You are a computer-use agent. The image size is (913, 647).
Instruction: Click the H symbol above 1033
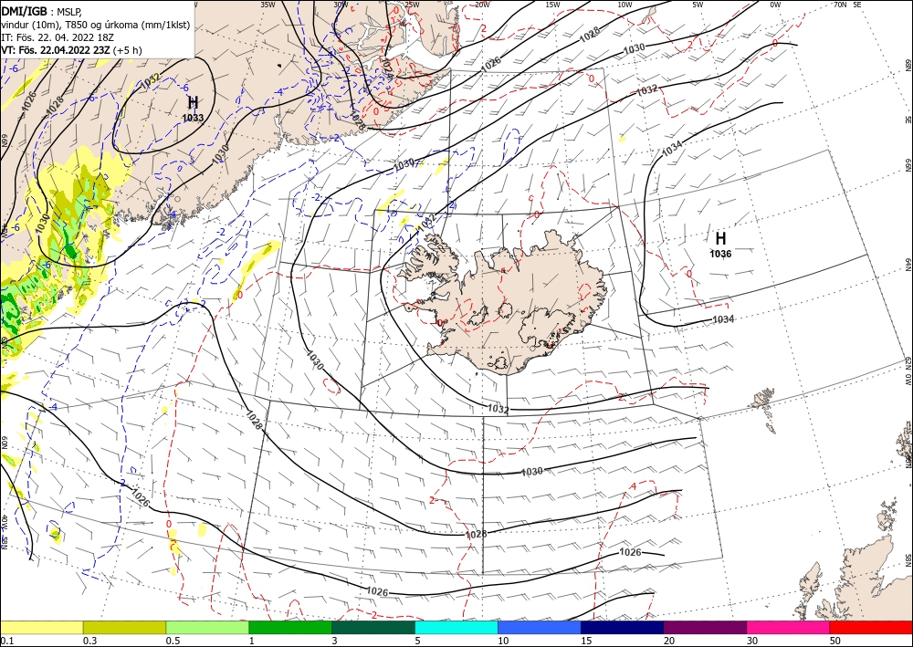[x=194, y=103]
